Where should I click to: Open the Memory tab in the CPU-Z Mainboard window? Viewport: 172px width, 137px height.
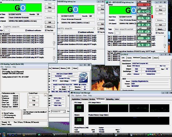(144, 58)
